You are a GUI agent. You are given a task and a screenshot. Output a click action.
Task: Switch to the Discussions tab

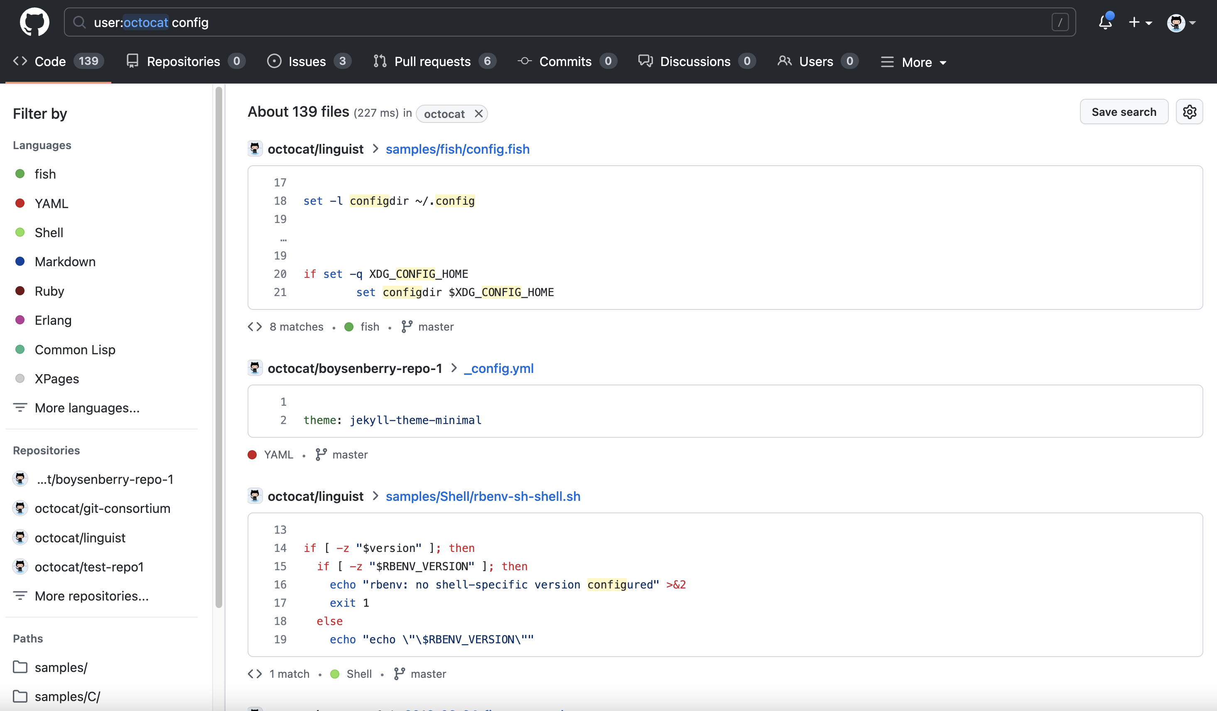point(697,61)
